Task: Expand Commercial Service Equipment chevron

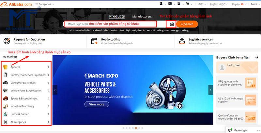Action: [48, 75]
